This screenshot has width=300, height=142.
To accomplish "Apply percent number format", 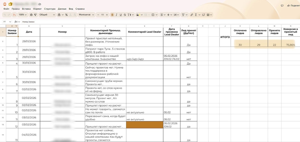I will pyautogui.click(x=66, y=15).
